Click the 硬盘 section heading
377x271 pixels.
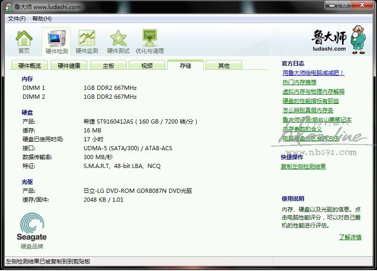point(27,112)
